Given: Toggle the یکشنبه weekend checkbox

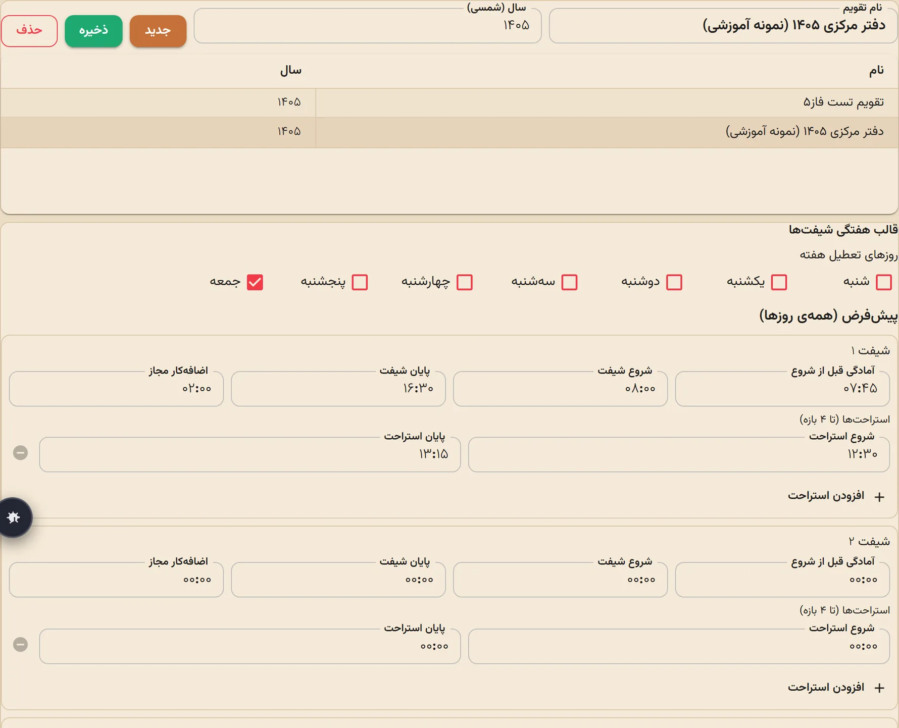Looking at the screenshot, I should (x=779, y=282).
